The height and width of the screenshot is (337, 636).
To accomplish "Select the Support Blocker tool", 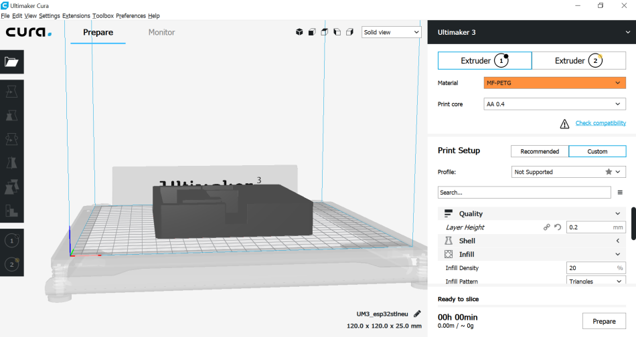I will (11, 210).
